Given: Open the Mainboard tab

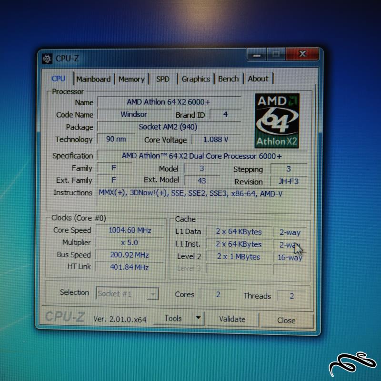Looking at the screenshot, I should [93, 79].
